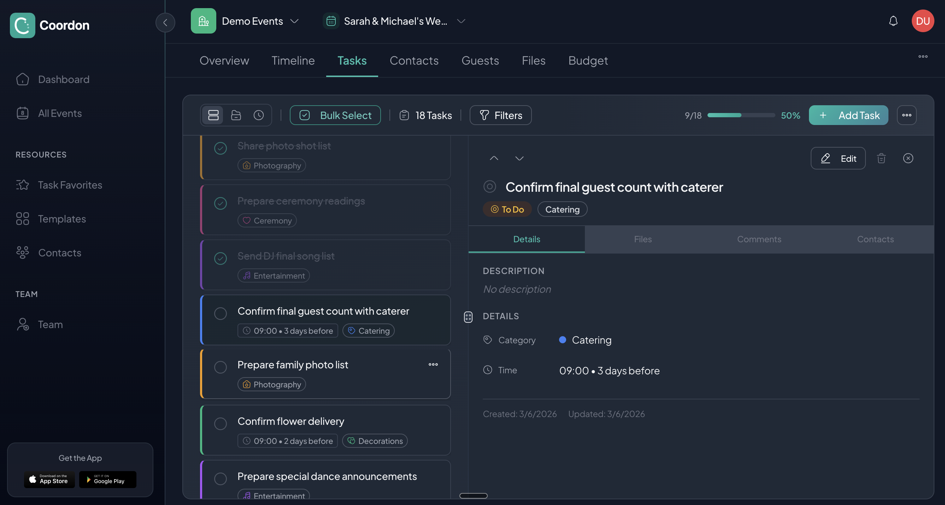The height and width of the screenshot is (505, 945).
Task: Delete the task using the trash icon
Action: [881, 158]
